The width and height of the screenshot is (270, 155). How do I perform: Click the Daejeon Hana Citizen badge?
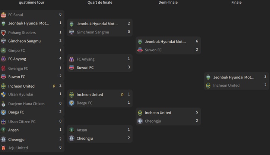[x=4, y=104]
